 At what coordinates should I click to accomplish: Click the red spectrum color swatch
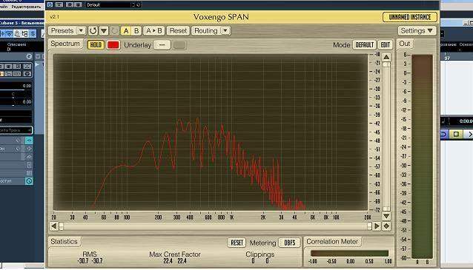point(113,45)
